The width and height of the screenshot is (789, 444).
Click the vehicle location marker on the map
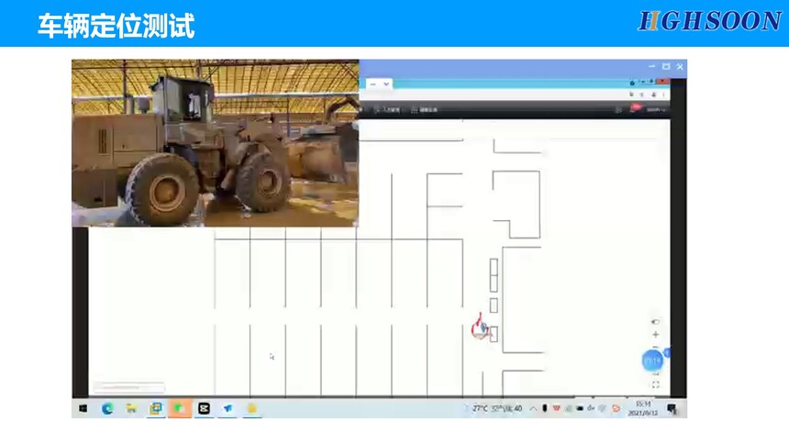(480, 327)
